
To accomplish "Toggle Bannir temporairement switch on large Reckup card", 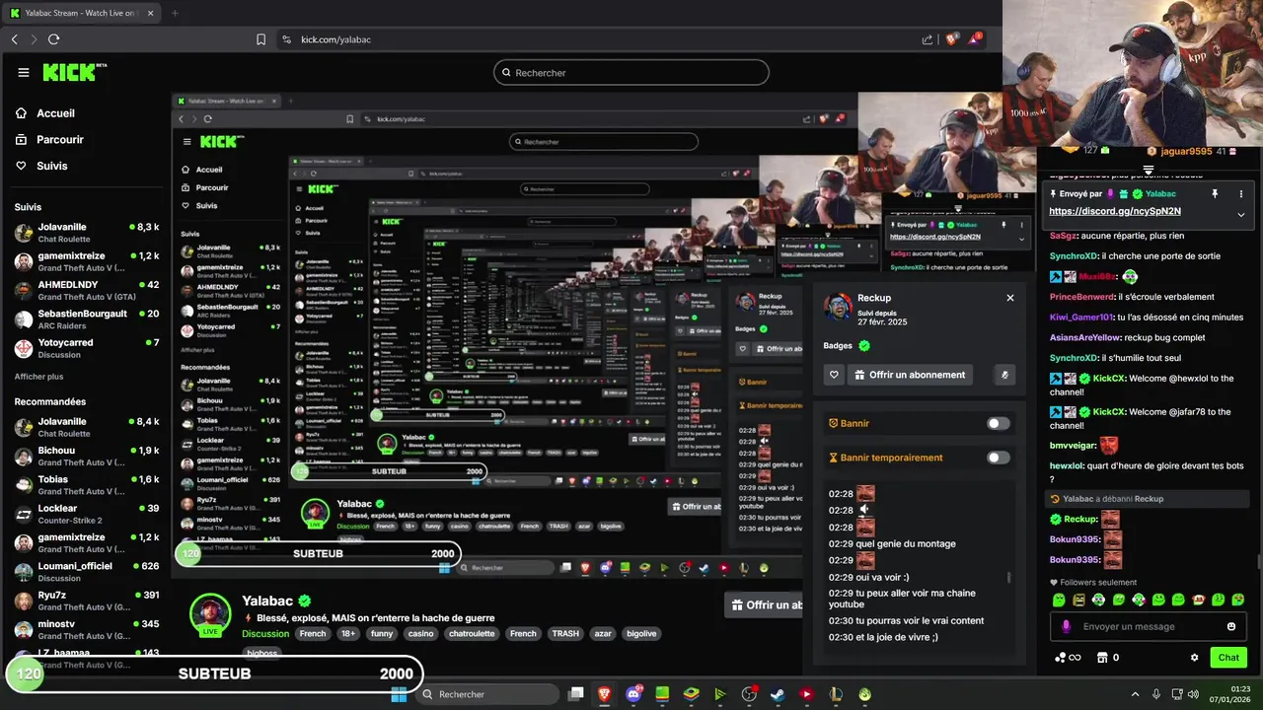I will click(999, 458).
